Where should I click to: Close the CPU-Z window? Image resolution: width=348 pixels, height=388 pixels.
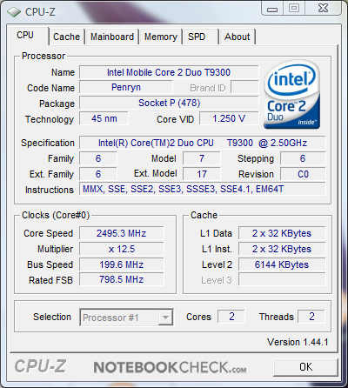tap(324, 8)
